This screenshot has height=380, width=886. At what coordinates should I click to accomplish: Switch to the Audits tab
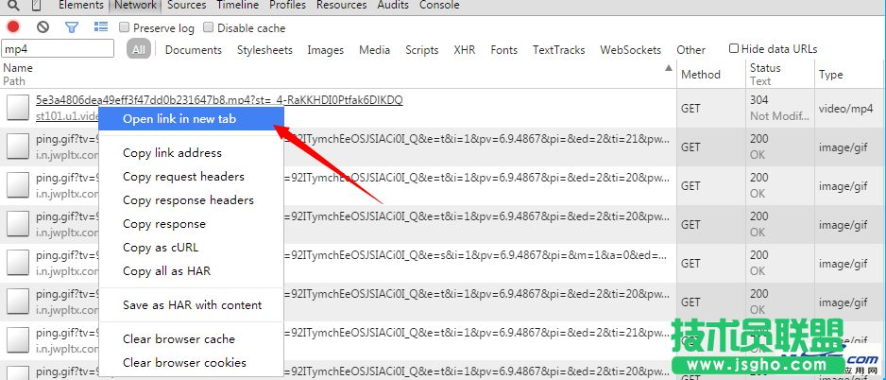point(393,5)
